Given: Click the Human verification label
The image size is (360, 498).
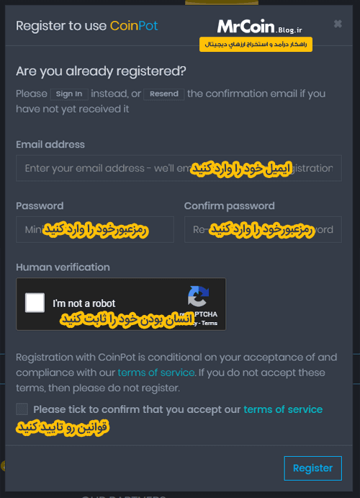Looking at the screenshot, I should [x=63, y=267].
